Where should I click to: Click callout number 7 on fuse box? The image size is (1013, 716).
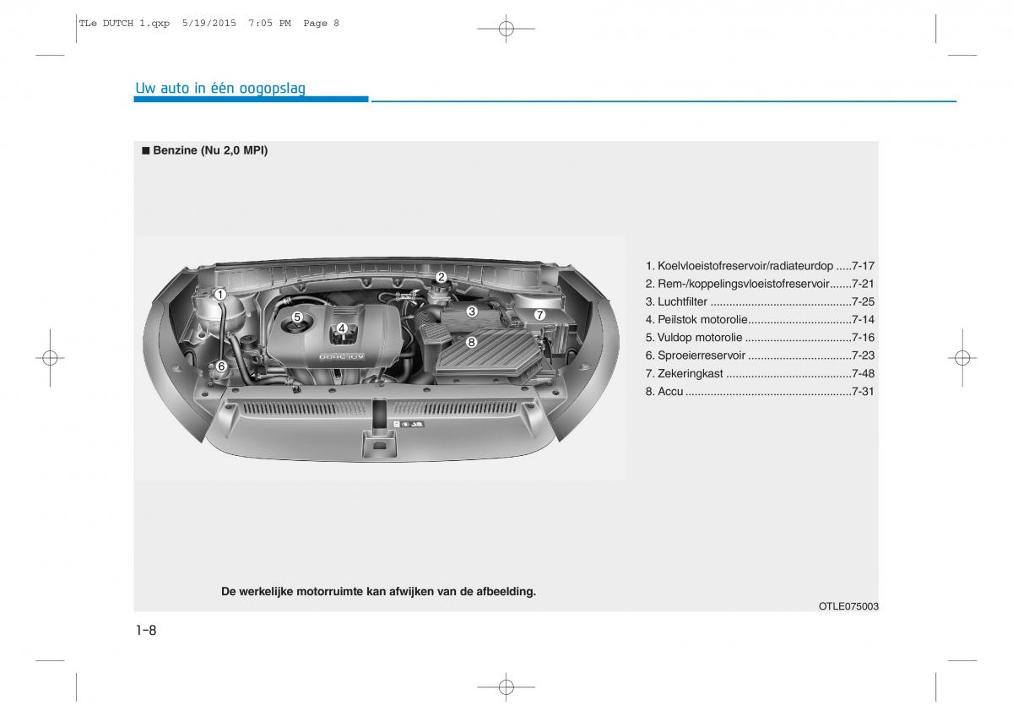539,315
